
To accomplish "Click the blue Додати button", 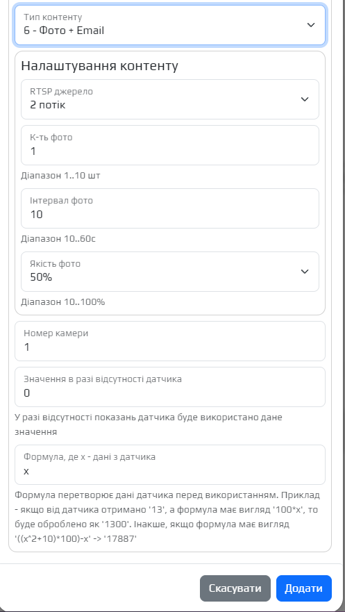I will [303, 588].
